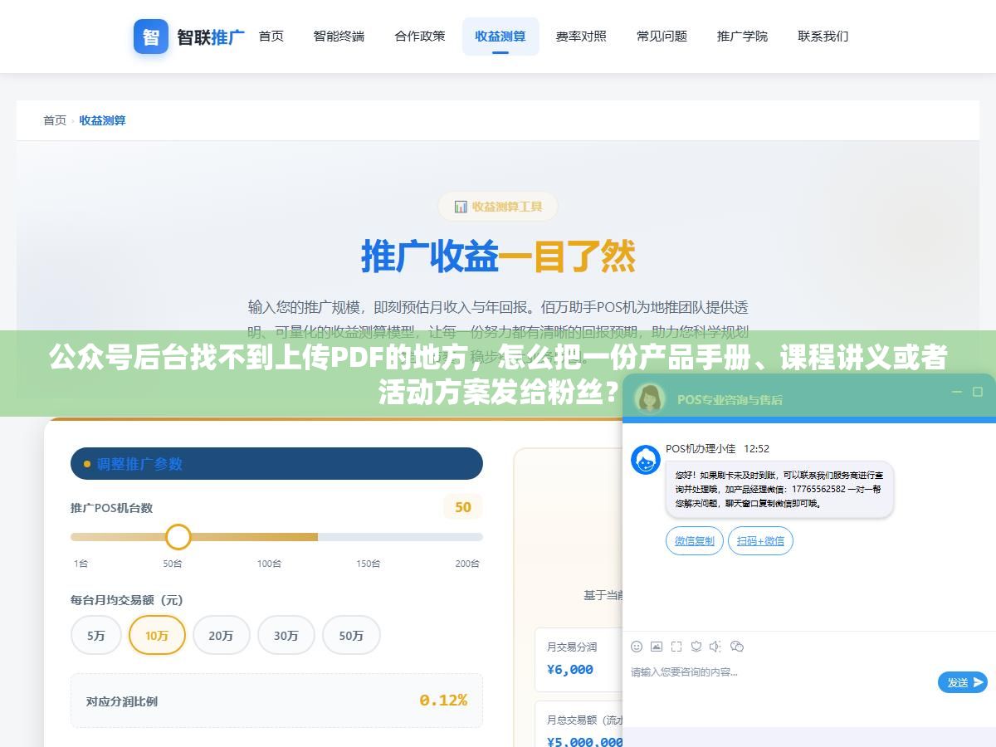Click the rating icon in chat toolbar
The width and height of the screenshot is (996, 747).
tap(696, 647)
